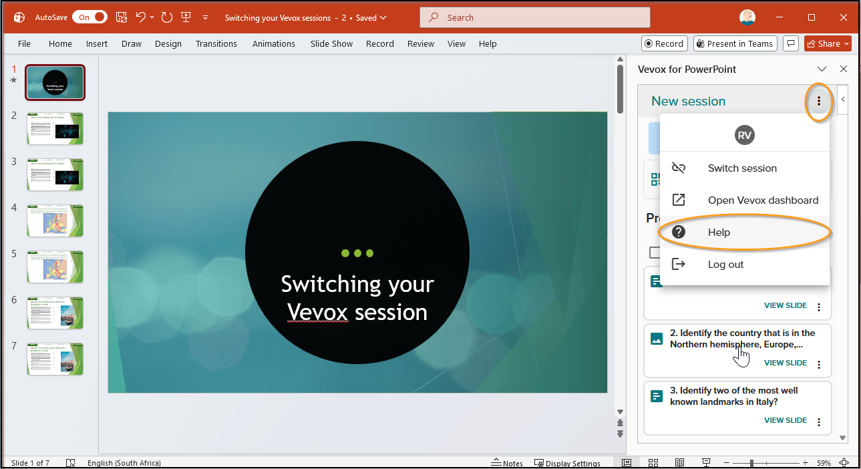The width and height of the screenshot is (861, 469).
Task: Collapse the Vevox side panel arrow
Action: pos(843,100)
